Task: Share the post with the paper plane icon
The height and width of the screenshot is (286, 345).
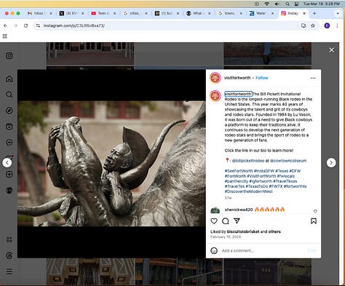Action: (x=237, y=221)
